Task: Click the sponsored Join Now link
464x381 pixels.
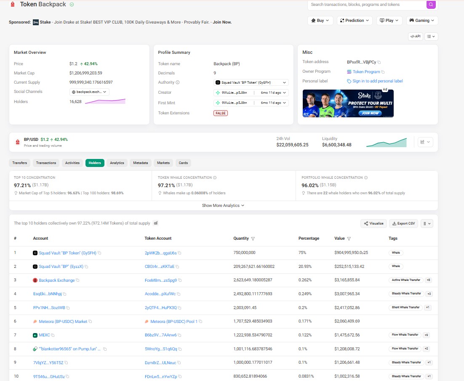Action: [222, 22]
